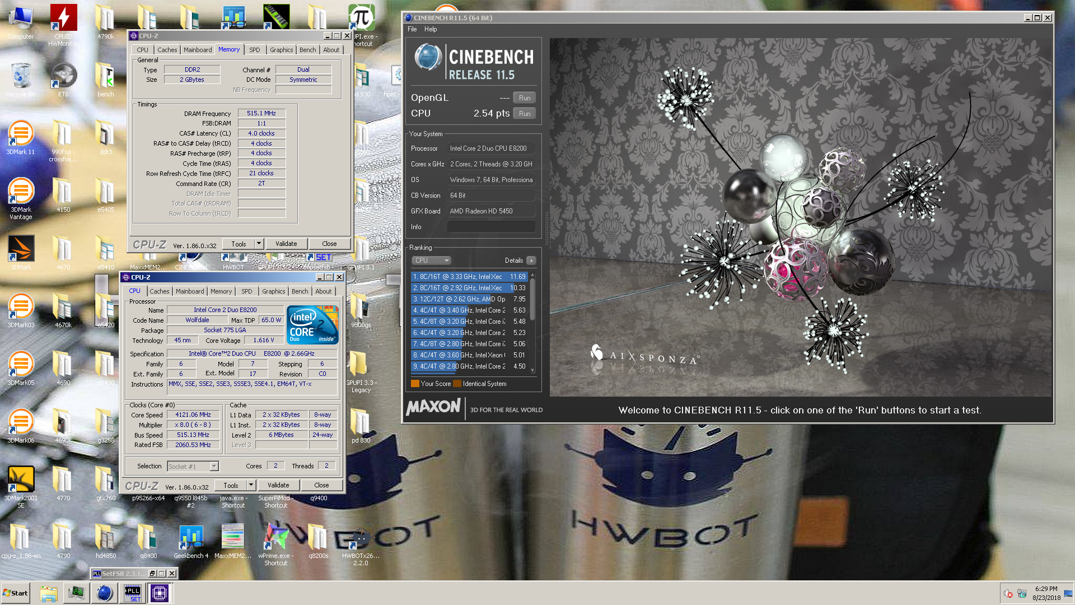This screenshot has height=605, width=1075.
Task: Open the 3DMark2001 SE desktop shortcut
Action: coord(21,487)
